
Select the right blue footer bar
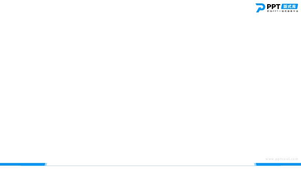pos(278,164)
